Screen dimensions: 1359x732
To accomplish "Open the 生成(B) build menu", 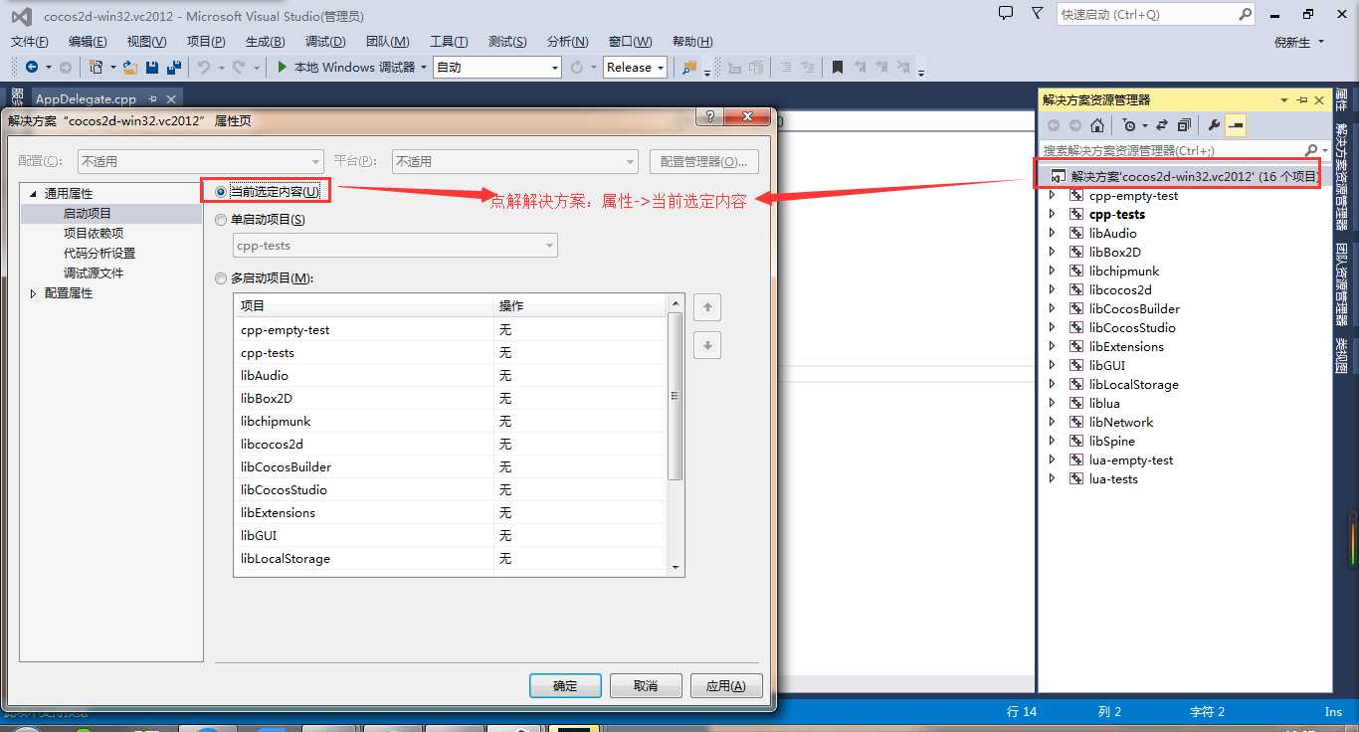I will pos(265,42).
